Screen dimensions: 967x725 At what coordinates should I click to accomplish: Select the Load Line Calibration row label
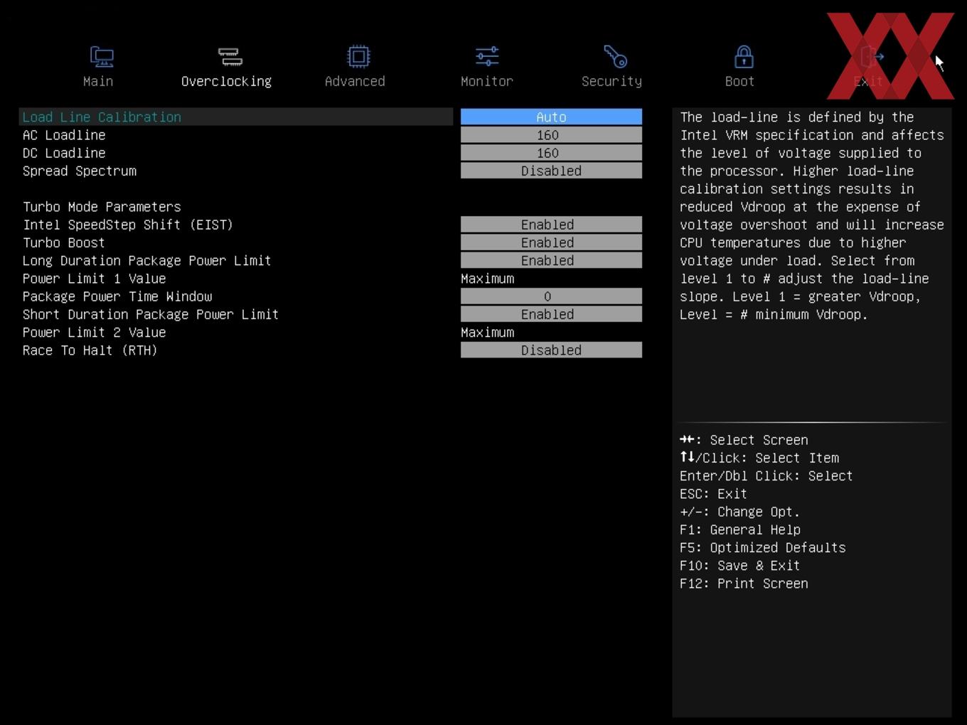(102, 117)
